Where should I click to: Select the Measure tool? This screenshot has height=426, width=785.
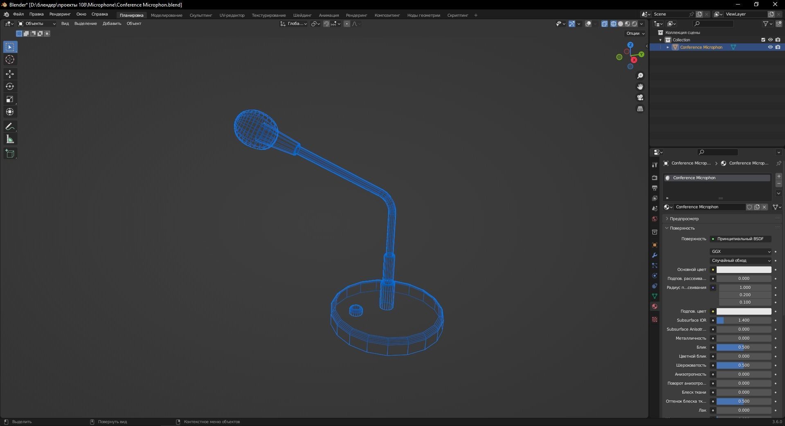tap(10, 140)
